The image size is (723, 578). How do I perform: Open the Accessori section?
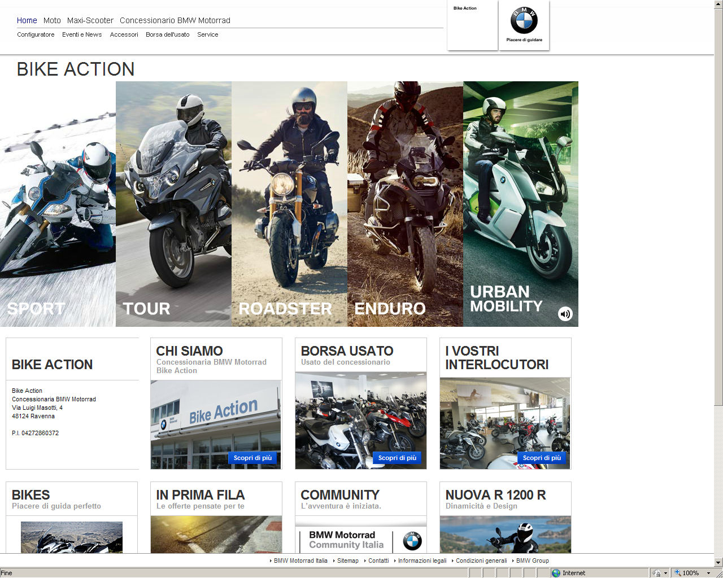click(x=124, y=34)
